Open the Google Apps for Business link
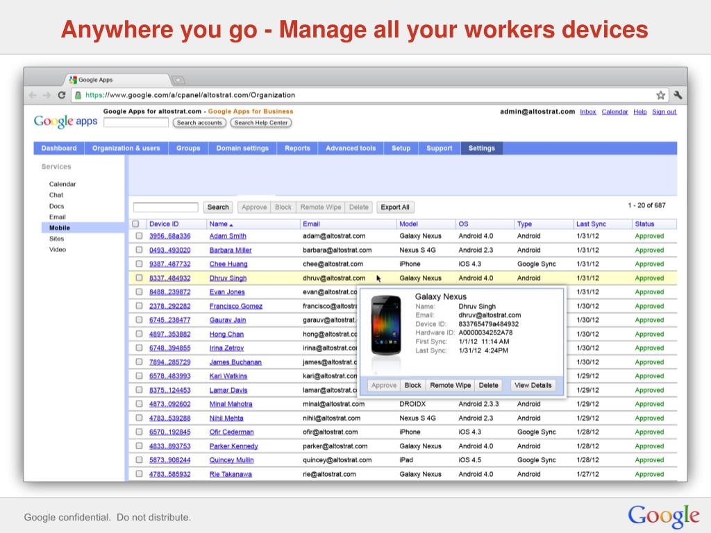 point(251,112)
